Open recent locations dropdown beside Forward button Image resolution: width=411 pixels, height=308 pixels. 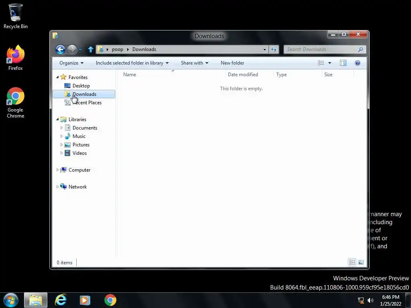80,49
